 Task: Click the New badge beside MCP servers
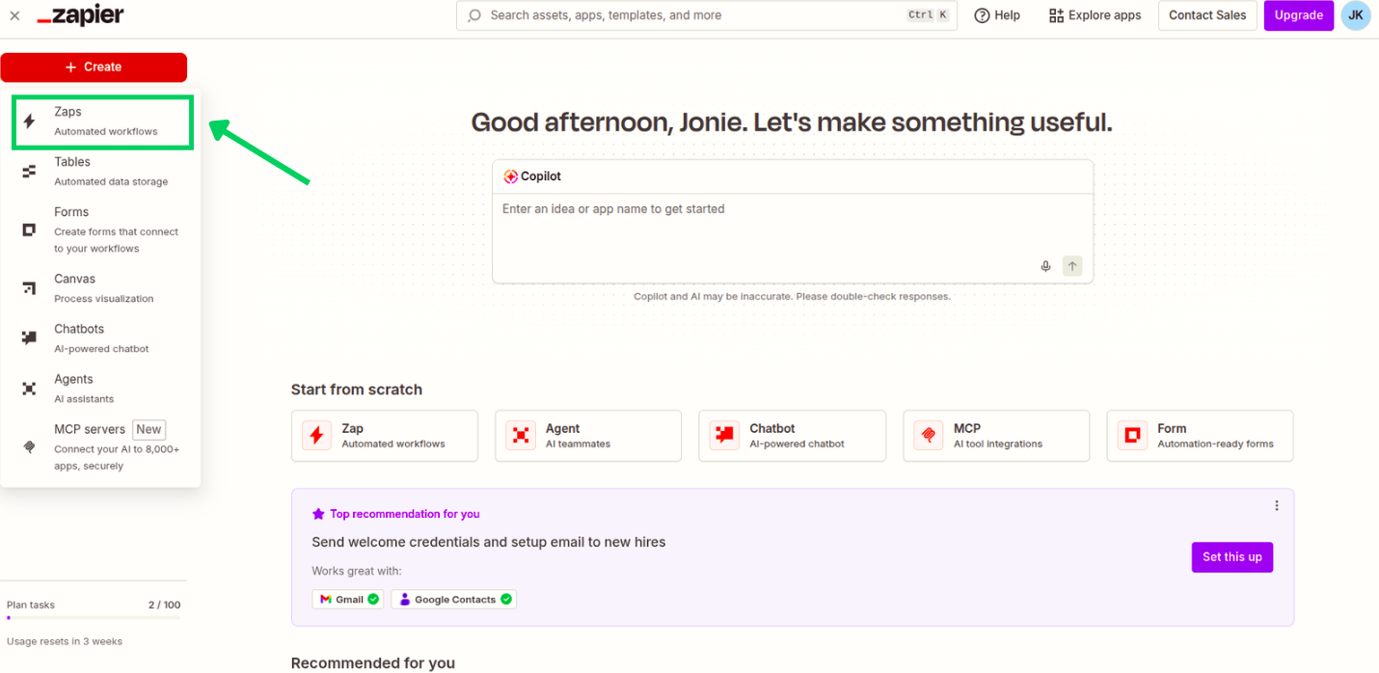tap(149, 430)
